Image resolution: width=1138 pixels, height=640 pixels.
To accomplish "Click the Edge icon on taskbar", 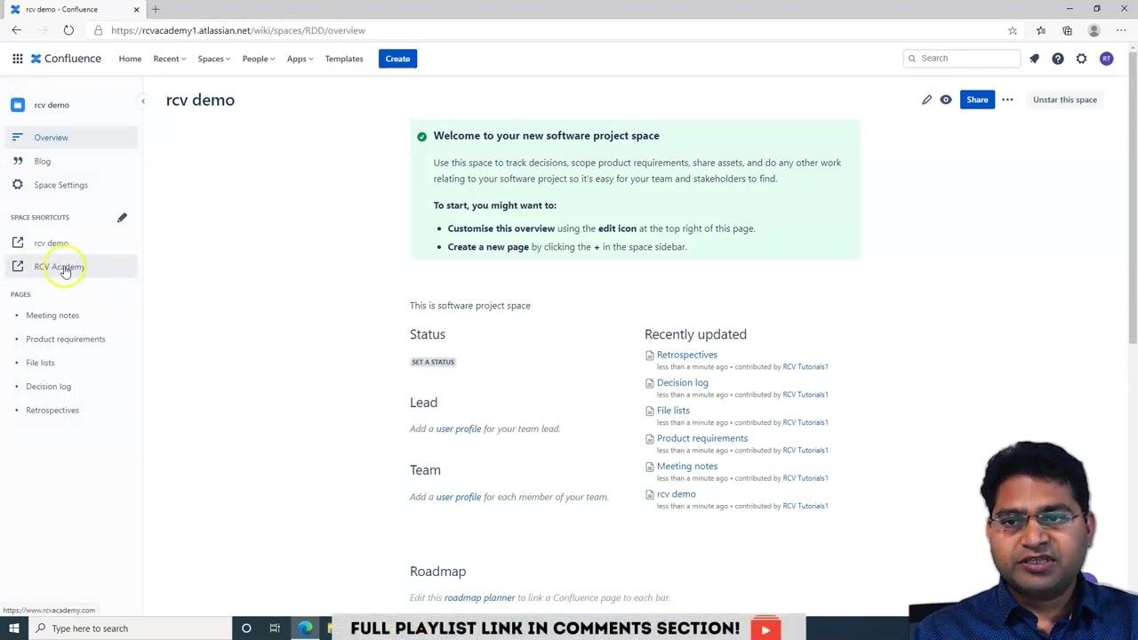I will coord(305,628).
